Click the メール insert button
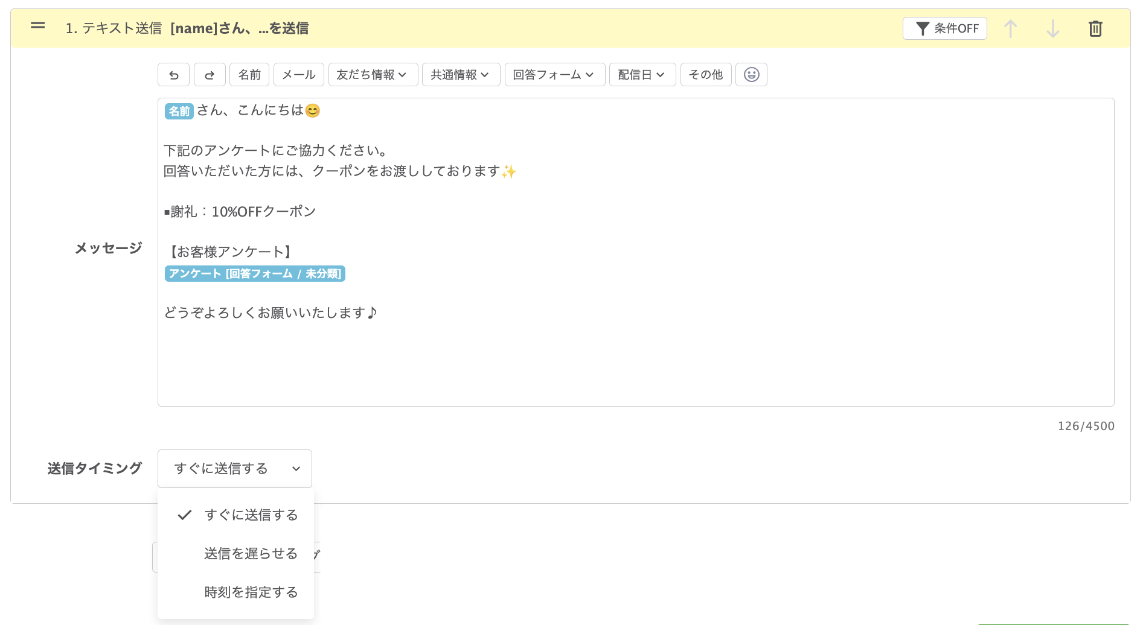This screenshot has width=1140, height=625. (298, 74)
